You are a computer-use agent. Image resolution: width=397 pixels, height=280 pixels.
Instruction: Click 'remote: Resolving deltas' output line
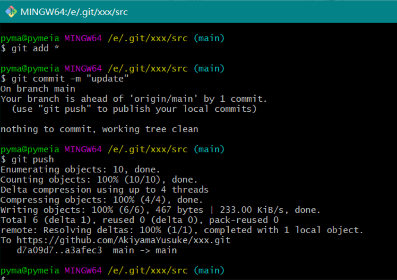[x=182, y=230]
